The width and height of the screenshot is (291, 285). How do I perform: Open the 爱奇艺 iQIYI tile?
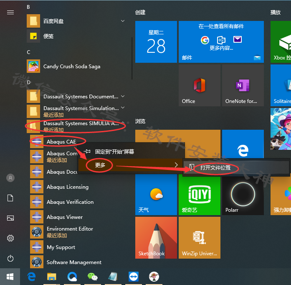point(199,195)
